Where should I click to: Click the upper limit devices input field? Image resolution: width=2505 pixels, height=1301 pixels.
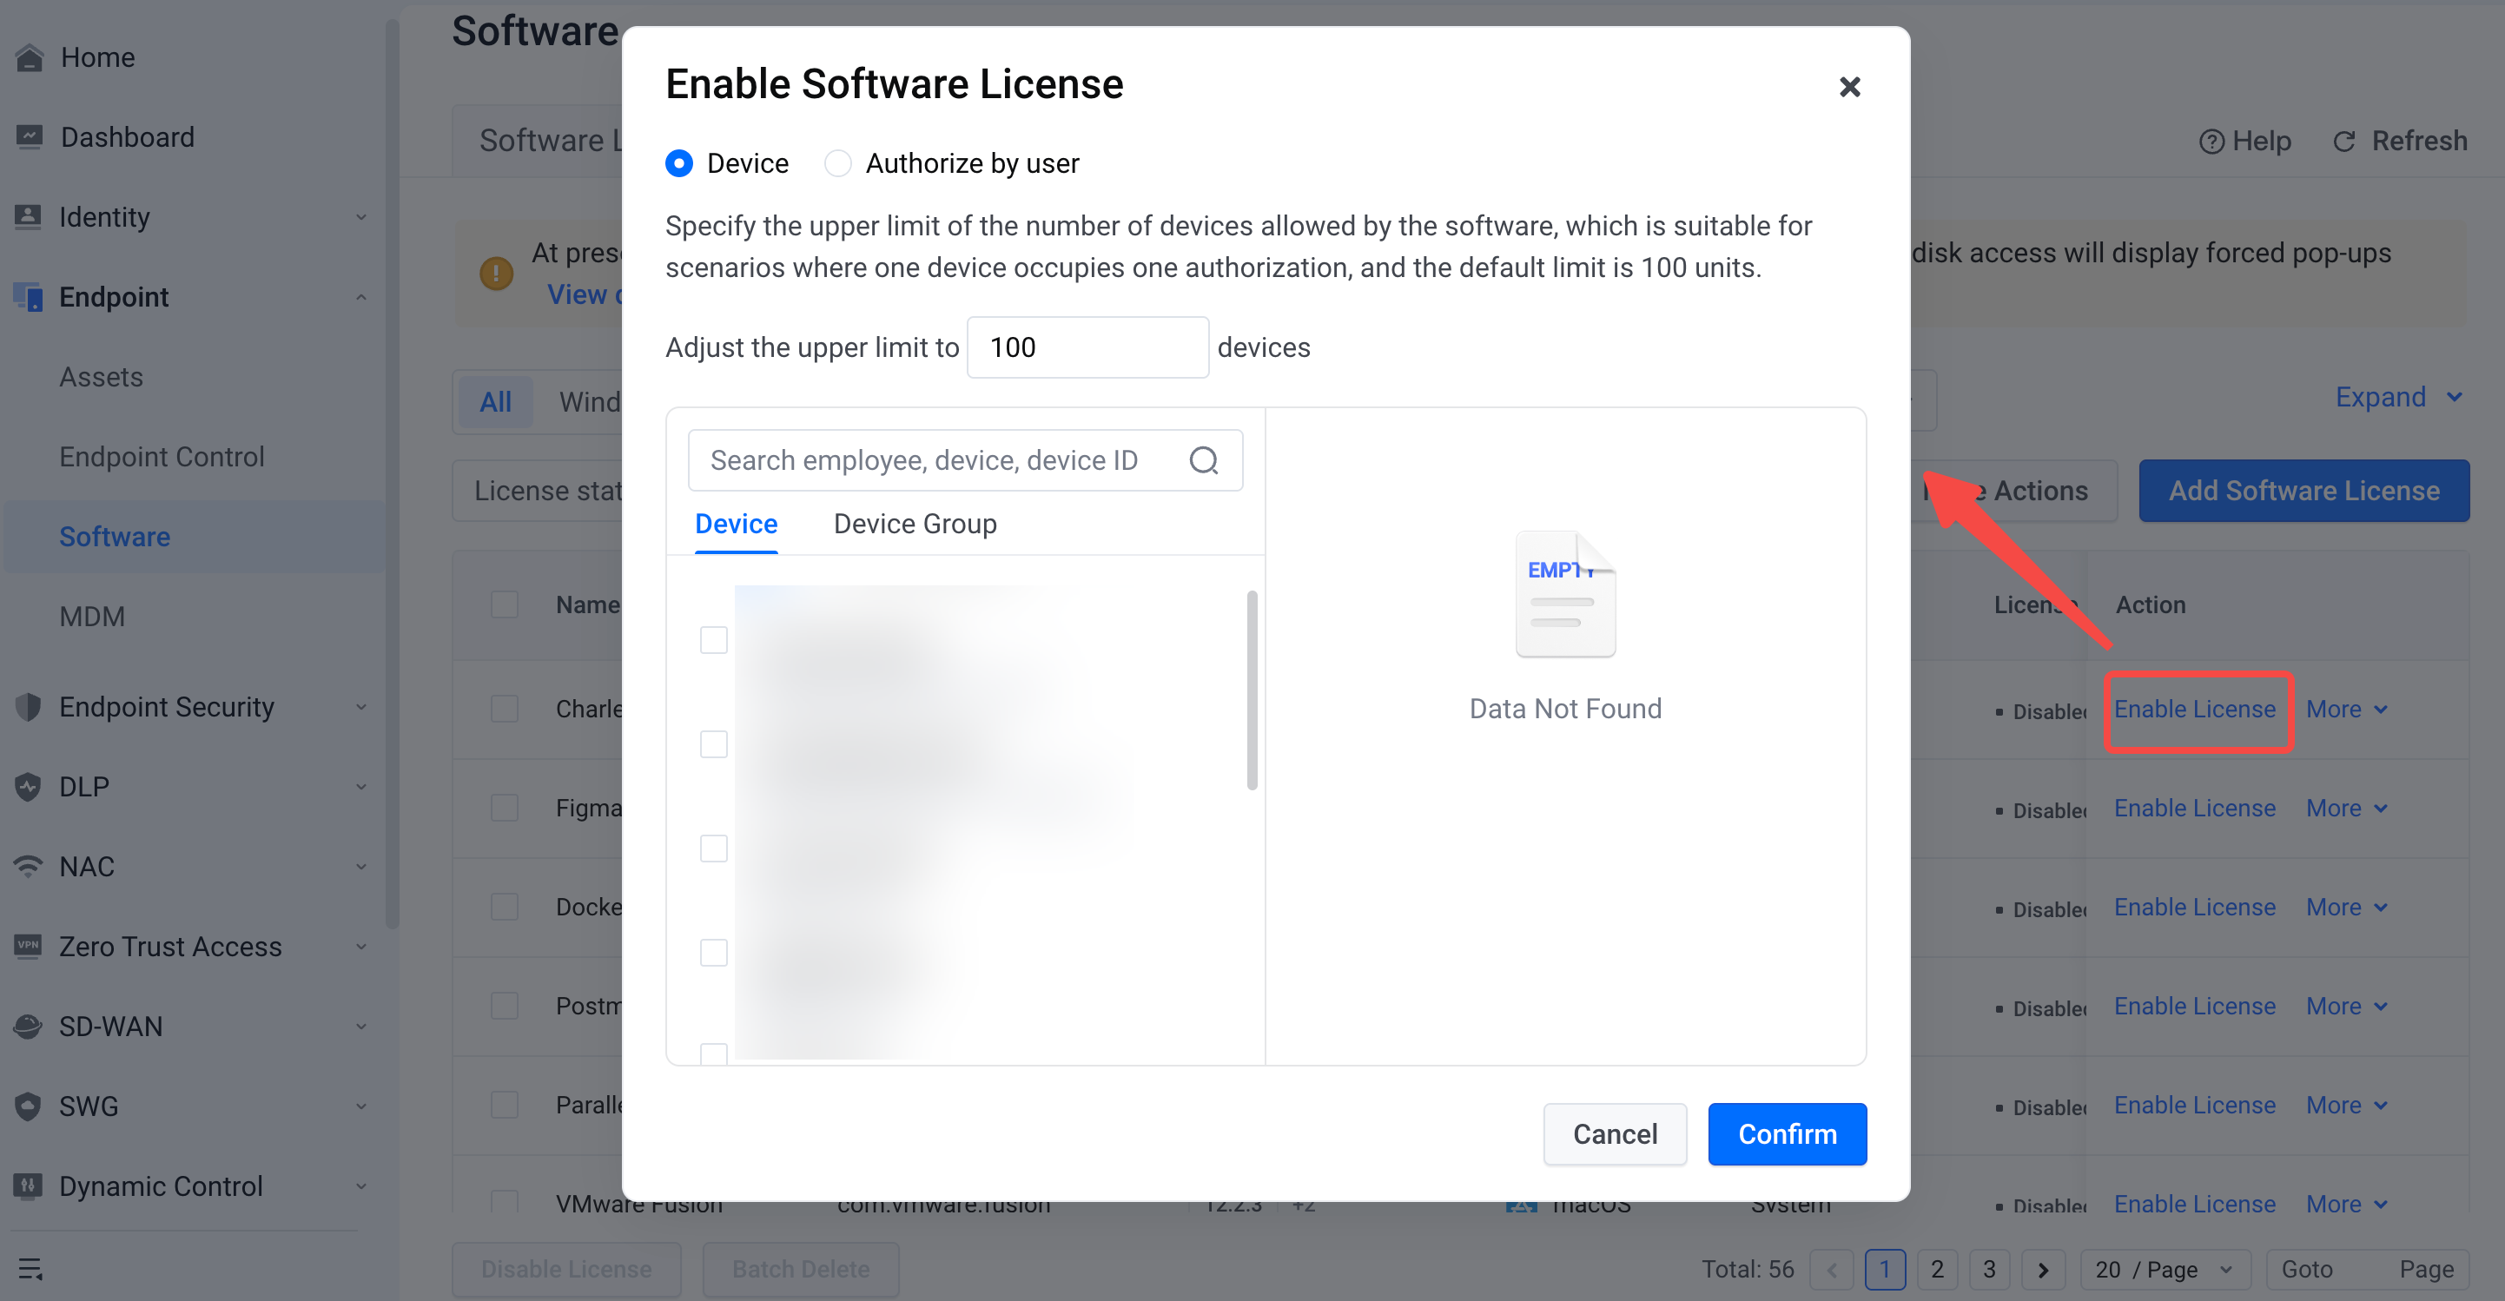point(1087,347)
